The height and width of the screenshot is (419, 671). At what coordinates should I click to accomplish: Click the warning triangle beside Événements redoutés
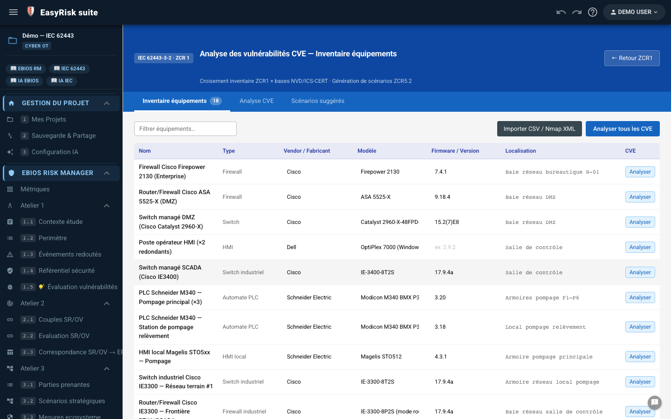click(10, 255)
